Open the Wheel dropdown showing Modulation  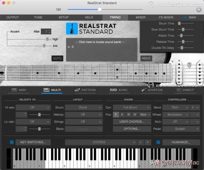coord(176,115)
